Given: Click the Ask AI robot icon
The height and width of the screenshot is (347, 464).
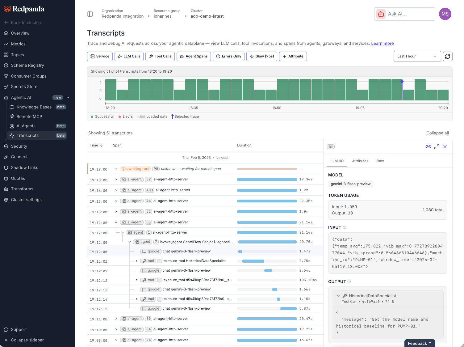Looking at the screenshot, I should click(381, 14).
